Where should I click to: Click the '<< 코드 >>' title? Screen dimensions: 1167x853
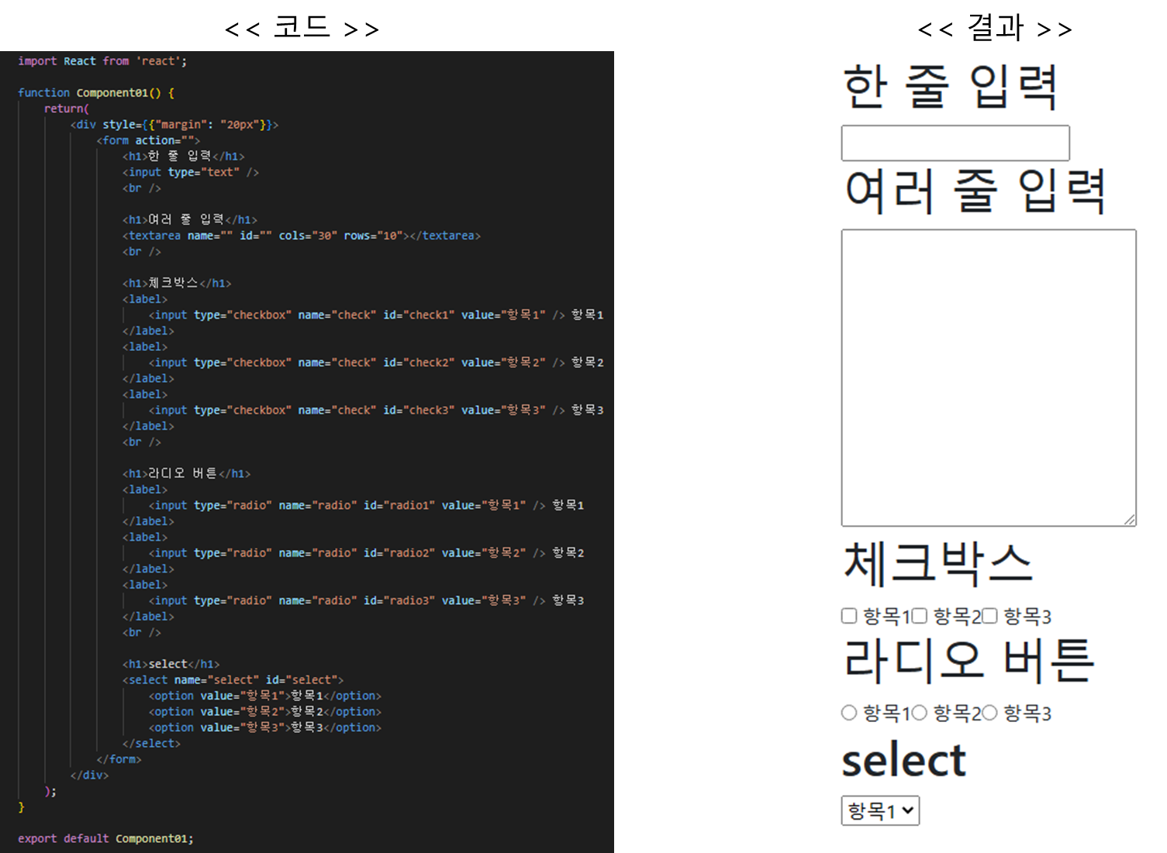[302, 28]
